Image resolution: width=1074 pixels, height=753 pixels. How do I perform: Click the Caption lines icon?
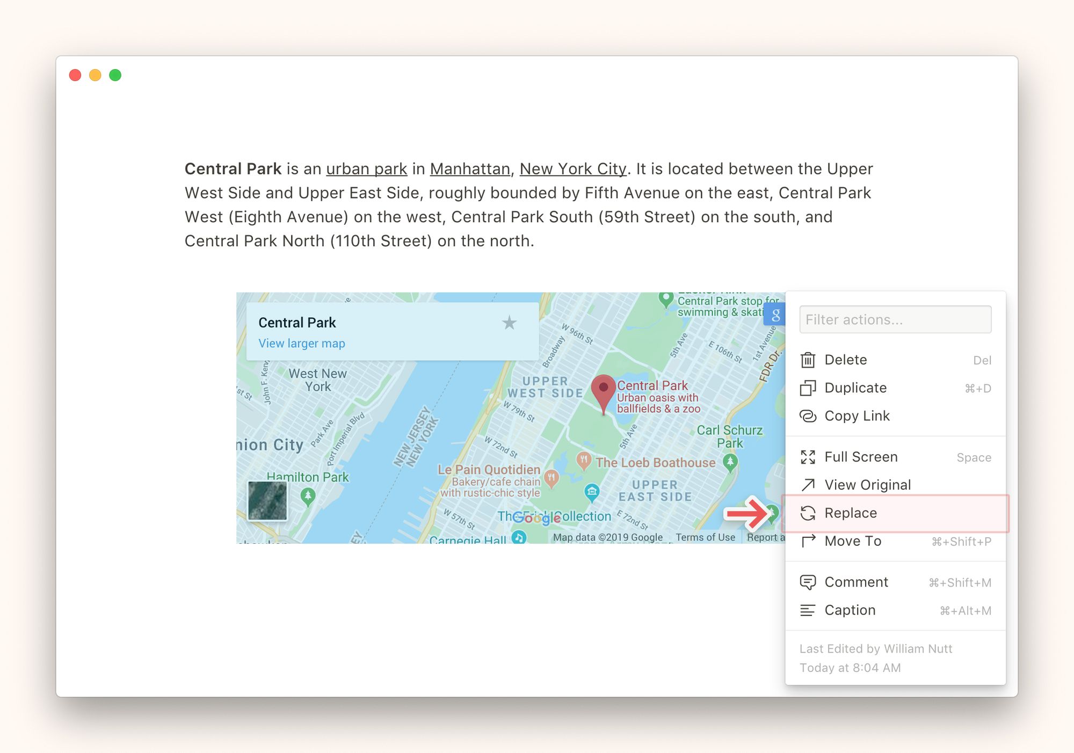pyautogui.click(x=808, y=610)
